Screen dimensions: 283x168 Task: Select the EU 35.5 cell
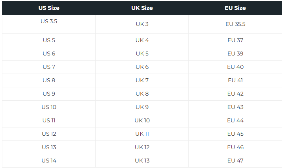[x=235, y=24]
